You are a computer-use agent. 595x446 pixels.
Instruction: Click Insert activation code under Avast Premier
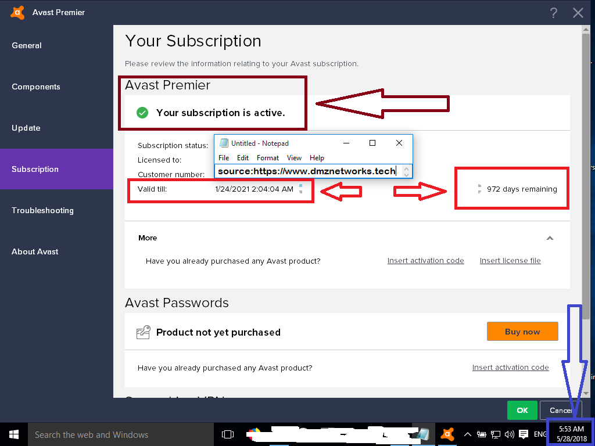point(426,261)
